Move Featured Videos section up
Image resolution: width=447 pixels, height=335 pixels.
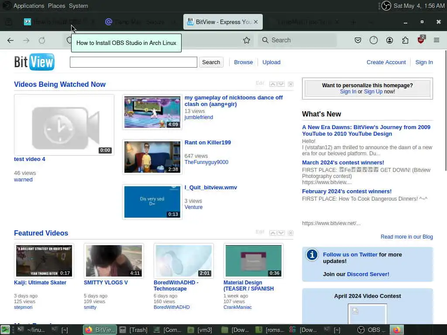pos(273,233)
